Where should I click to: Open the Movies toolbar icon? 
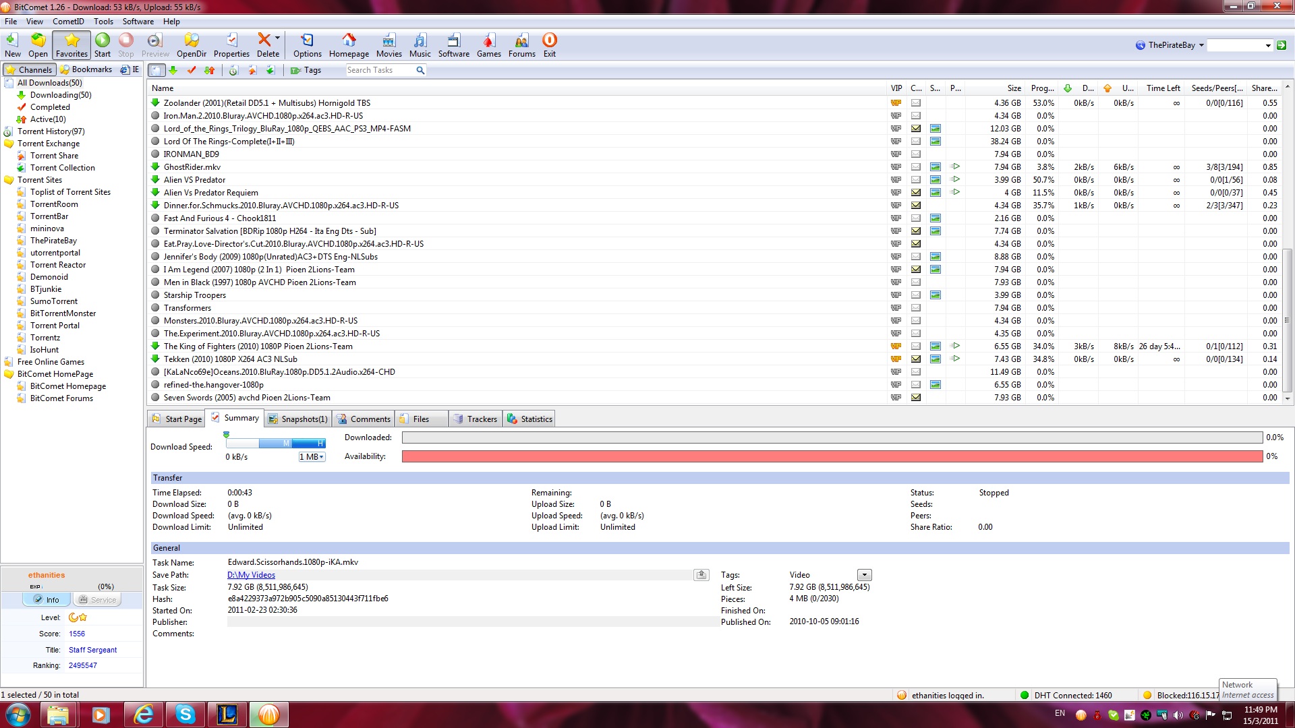pyautogui.click(x=388, y=45)
